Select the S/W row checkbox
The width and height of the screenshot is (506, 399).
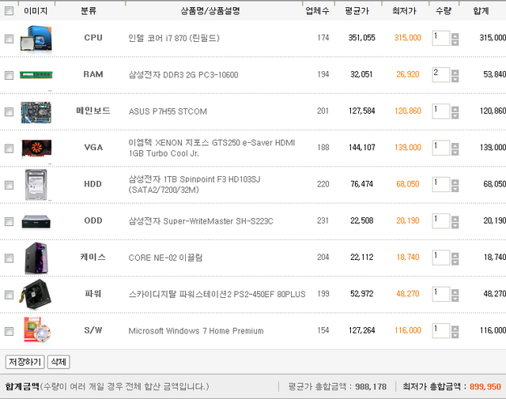click(x=9, y=331)
